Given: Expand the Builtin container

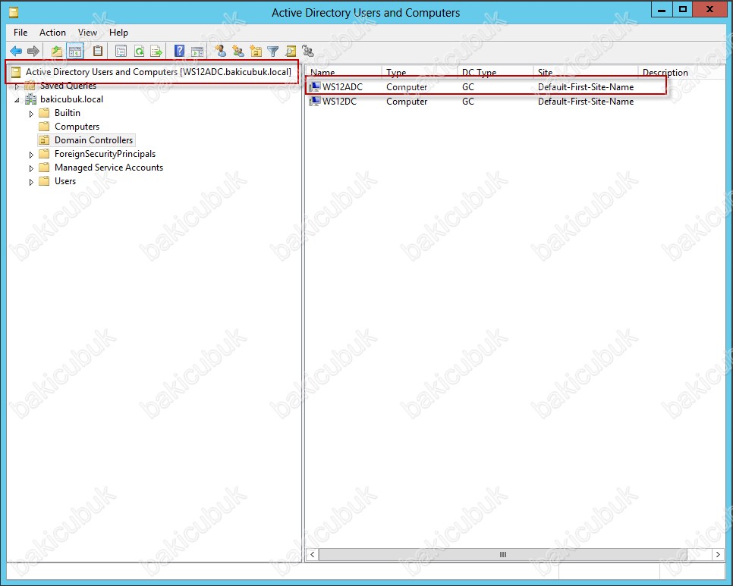Looking at the screenshot, I should tap(31, 114).
